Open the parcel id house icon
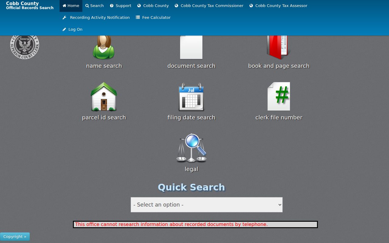 point(104,97)
